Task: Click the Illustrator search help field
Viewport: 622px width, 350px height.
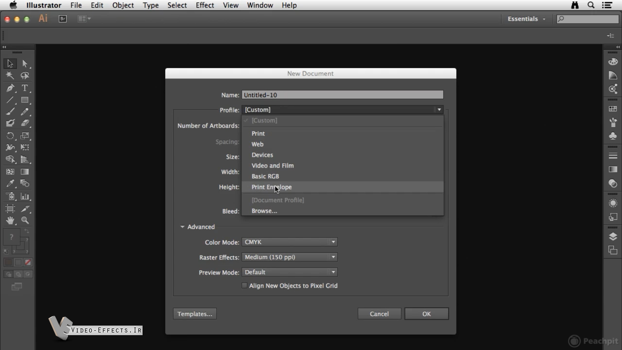Action: tap(588, 19)
